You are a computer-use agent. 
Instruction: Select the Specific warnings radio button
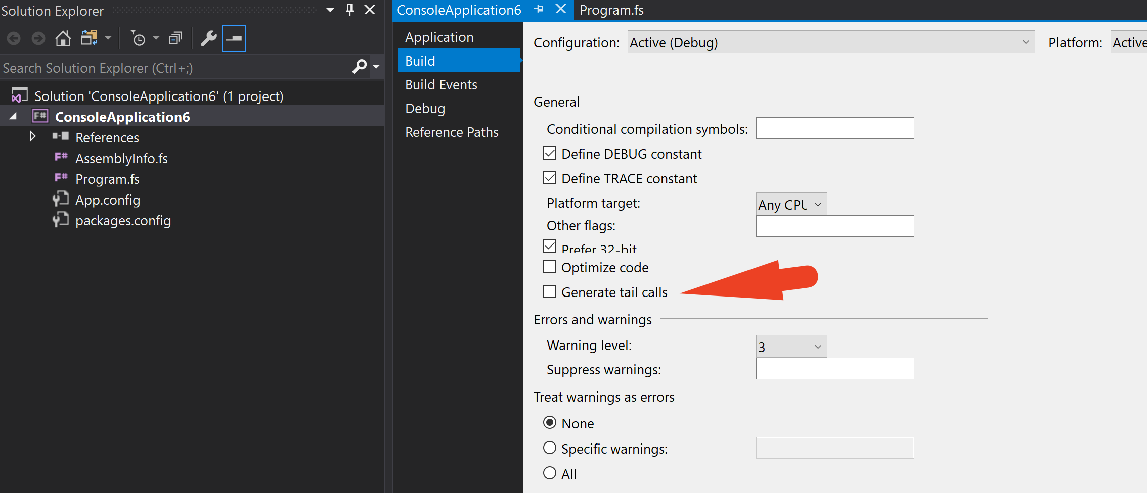click(550, 448)
